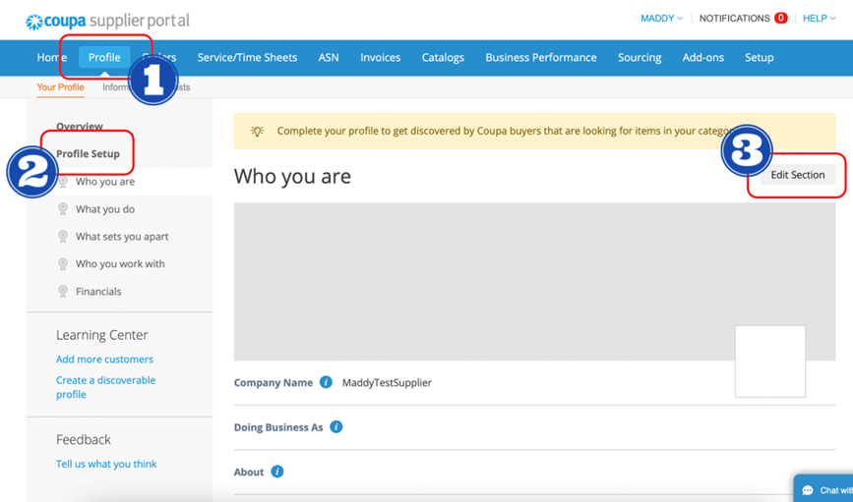Image resolution: width=853 pixels, height=502 pixels.
Task: Select What sets you apart in the sidebar
Action: click(122, 237)
